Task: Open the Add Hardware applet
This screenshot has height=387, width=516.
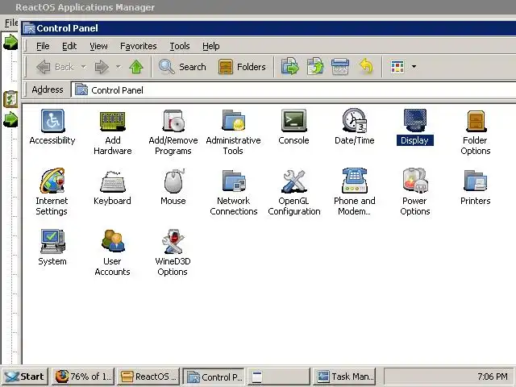Action: coord(113,132)
